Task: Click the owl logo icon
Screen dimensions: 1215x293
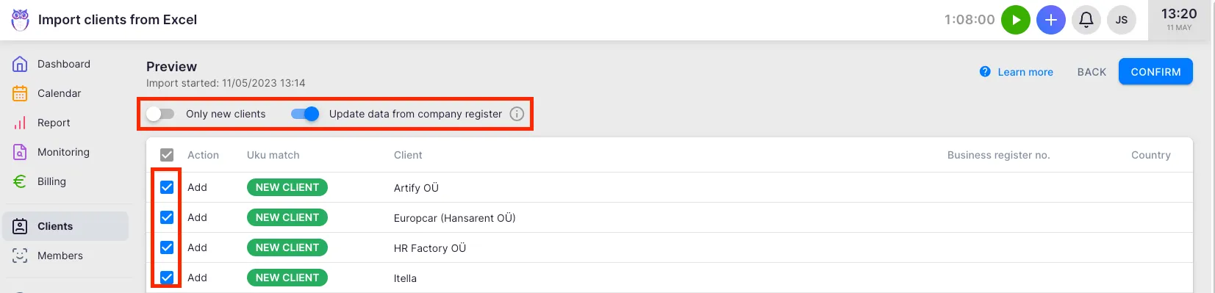Action: coord(21,20)
